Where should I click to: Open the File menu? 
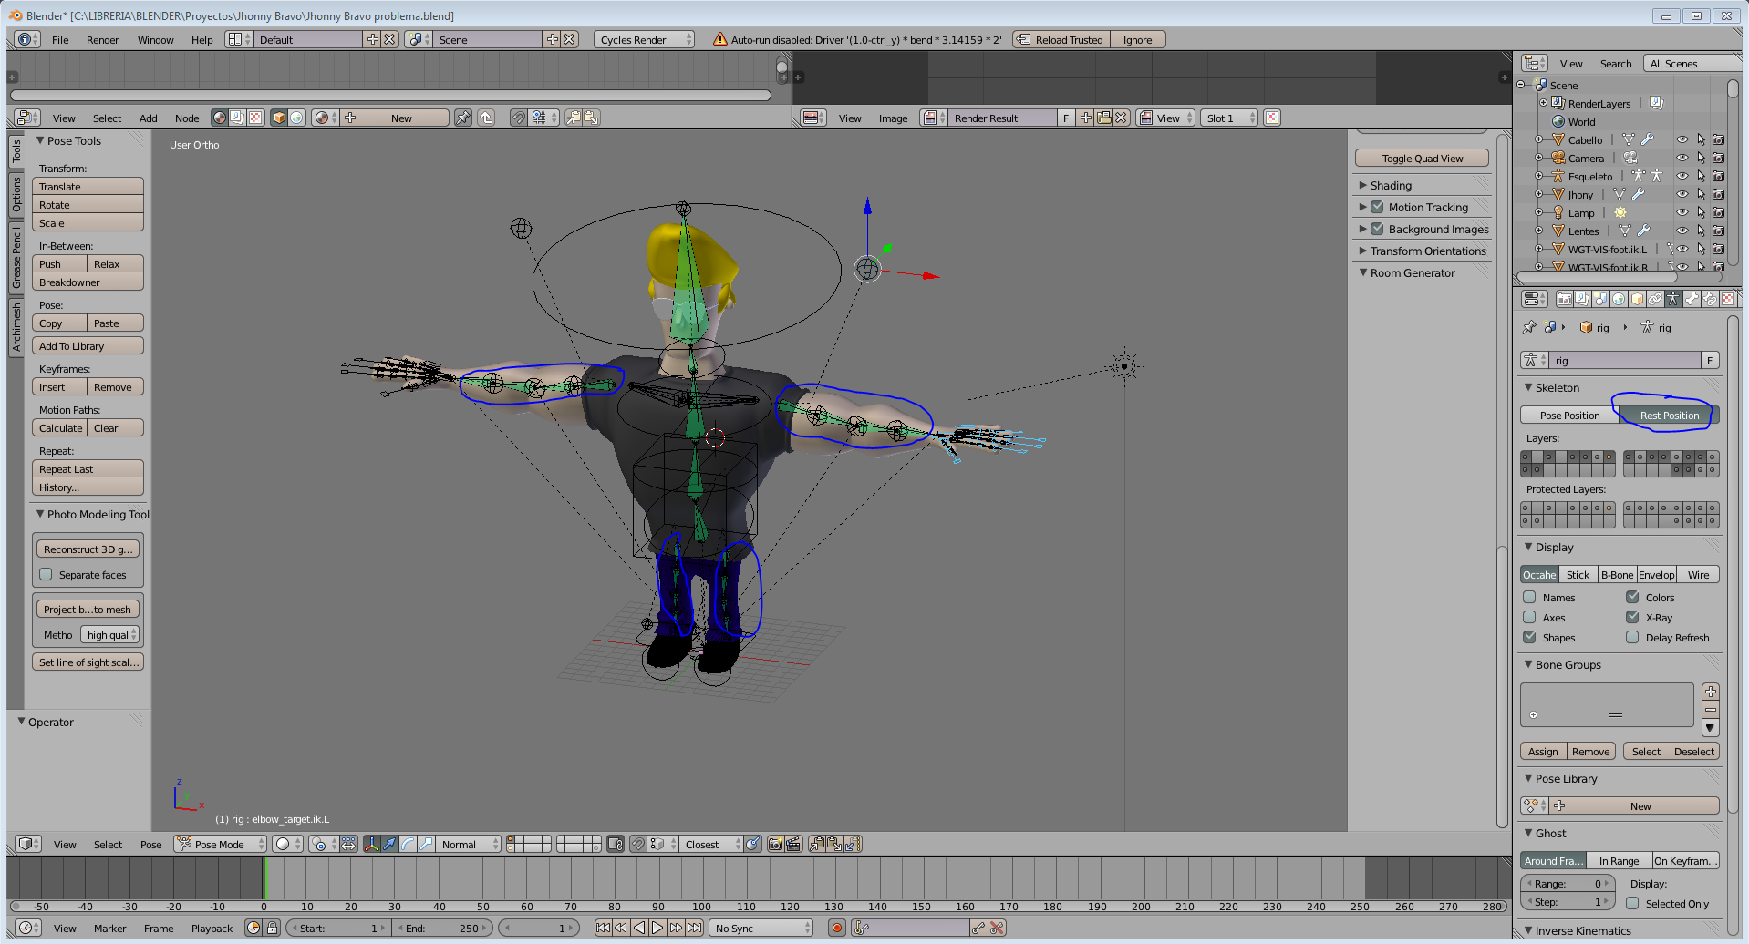[60, 39]
